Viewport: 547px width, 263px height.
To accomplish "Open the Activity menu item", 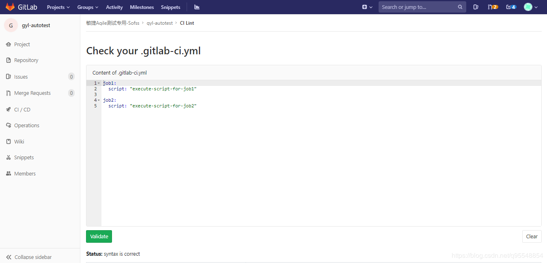I will click(114, 7).
